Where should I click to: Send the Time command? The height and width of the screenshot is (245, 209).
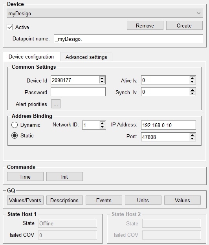(25, 177)
